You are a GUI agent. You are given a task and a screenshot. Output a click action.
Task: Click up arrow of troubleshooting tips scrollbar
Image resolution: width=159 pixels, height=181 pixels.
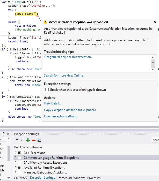(153, 57)
